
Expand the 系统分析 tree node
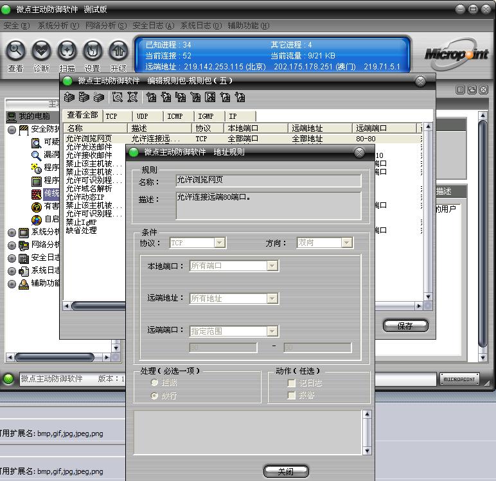click(12, 232)
